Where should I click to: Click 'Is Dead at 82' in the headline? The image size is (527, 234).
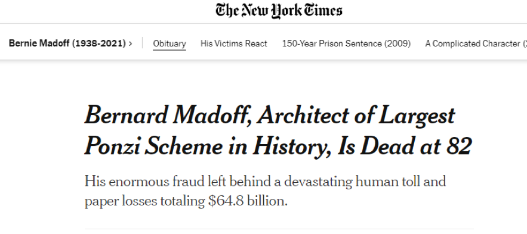tap(404, 146)
